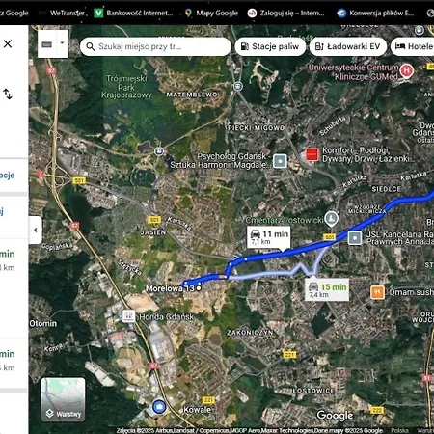The height and width of the screenshot is (434, 434).
Task: Choose the 11 min 7,1 km route label
Action: [x=269, y=237]
